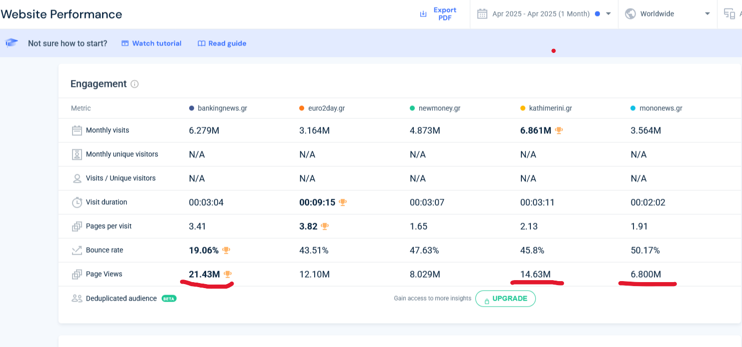
Task: Select the kathimerini.gr column header
Action: [550, 108]
